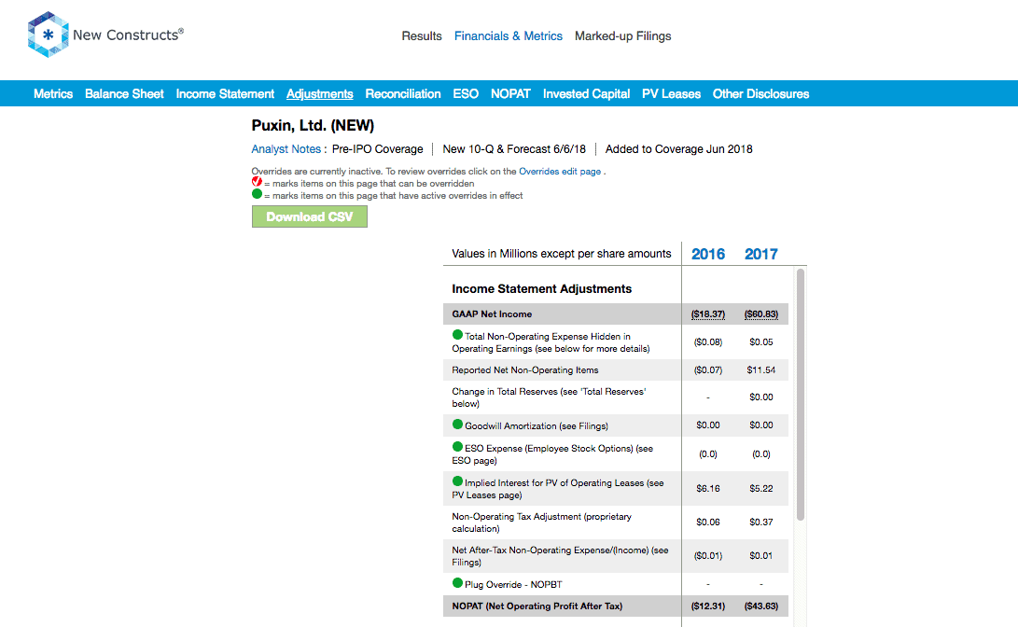Open the Results tab

[x=422, y=36]
